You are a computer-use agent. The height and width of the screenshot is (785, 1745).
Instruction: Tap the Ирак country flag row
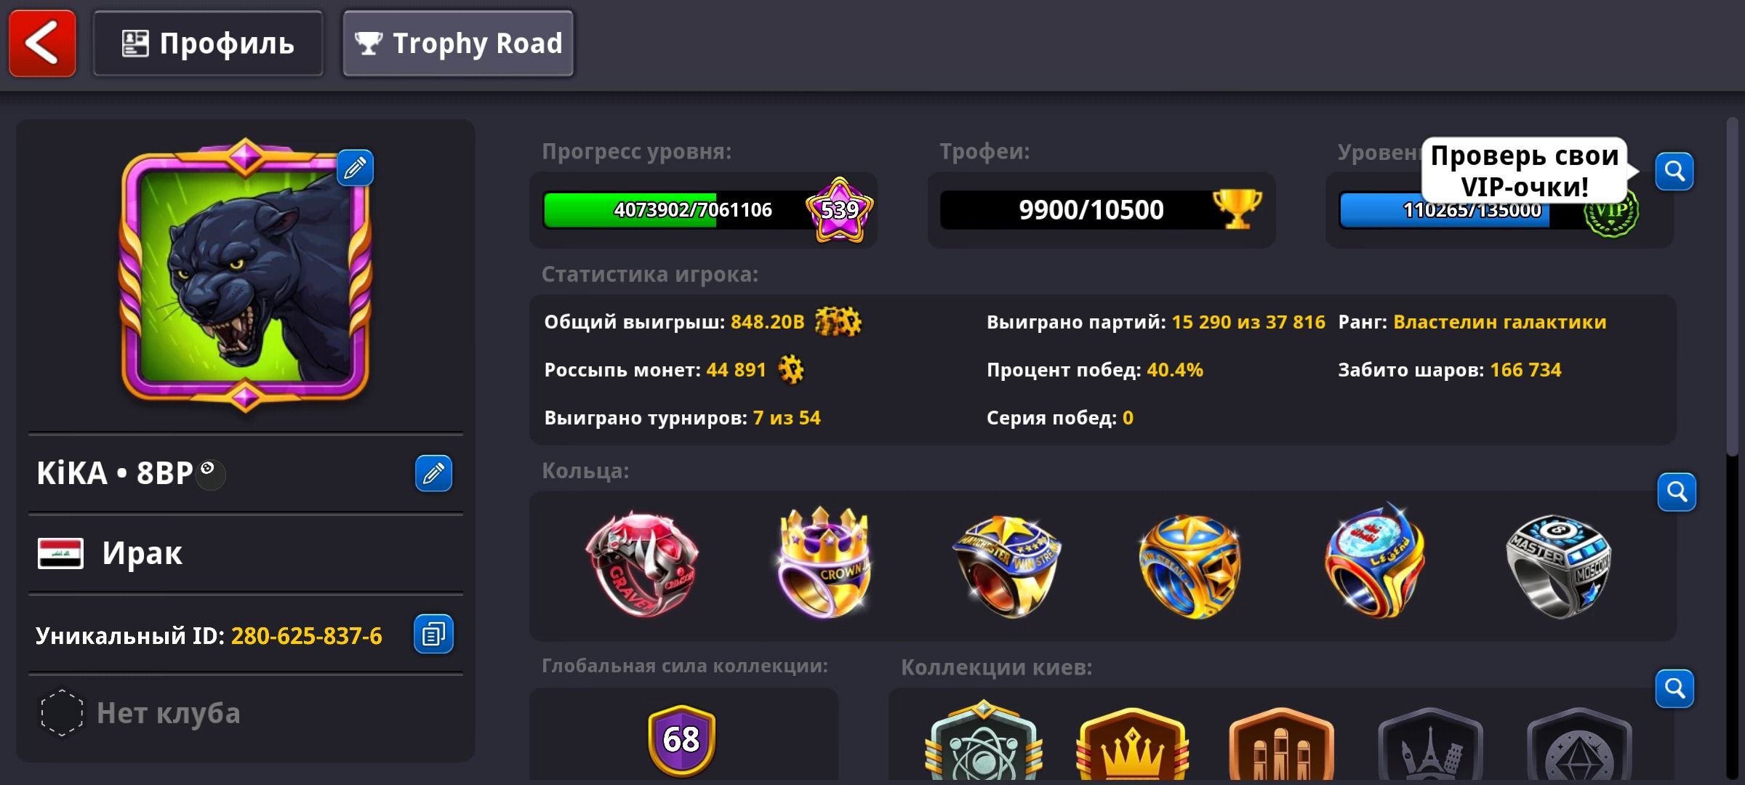246,554
